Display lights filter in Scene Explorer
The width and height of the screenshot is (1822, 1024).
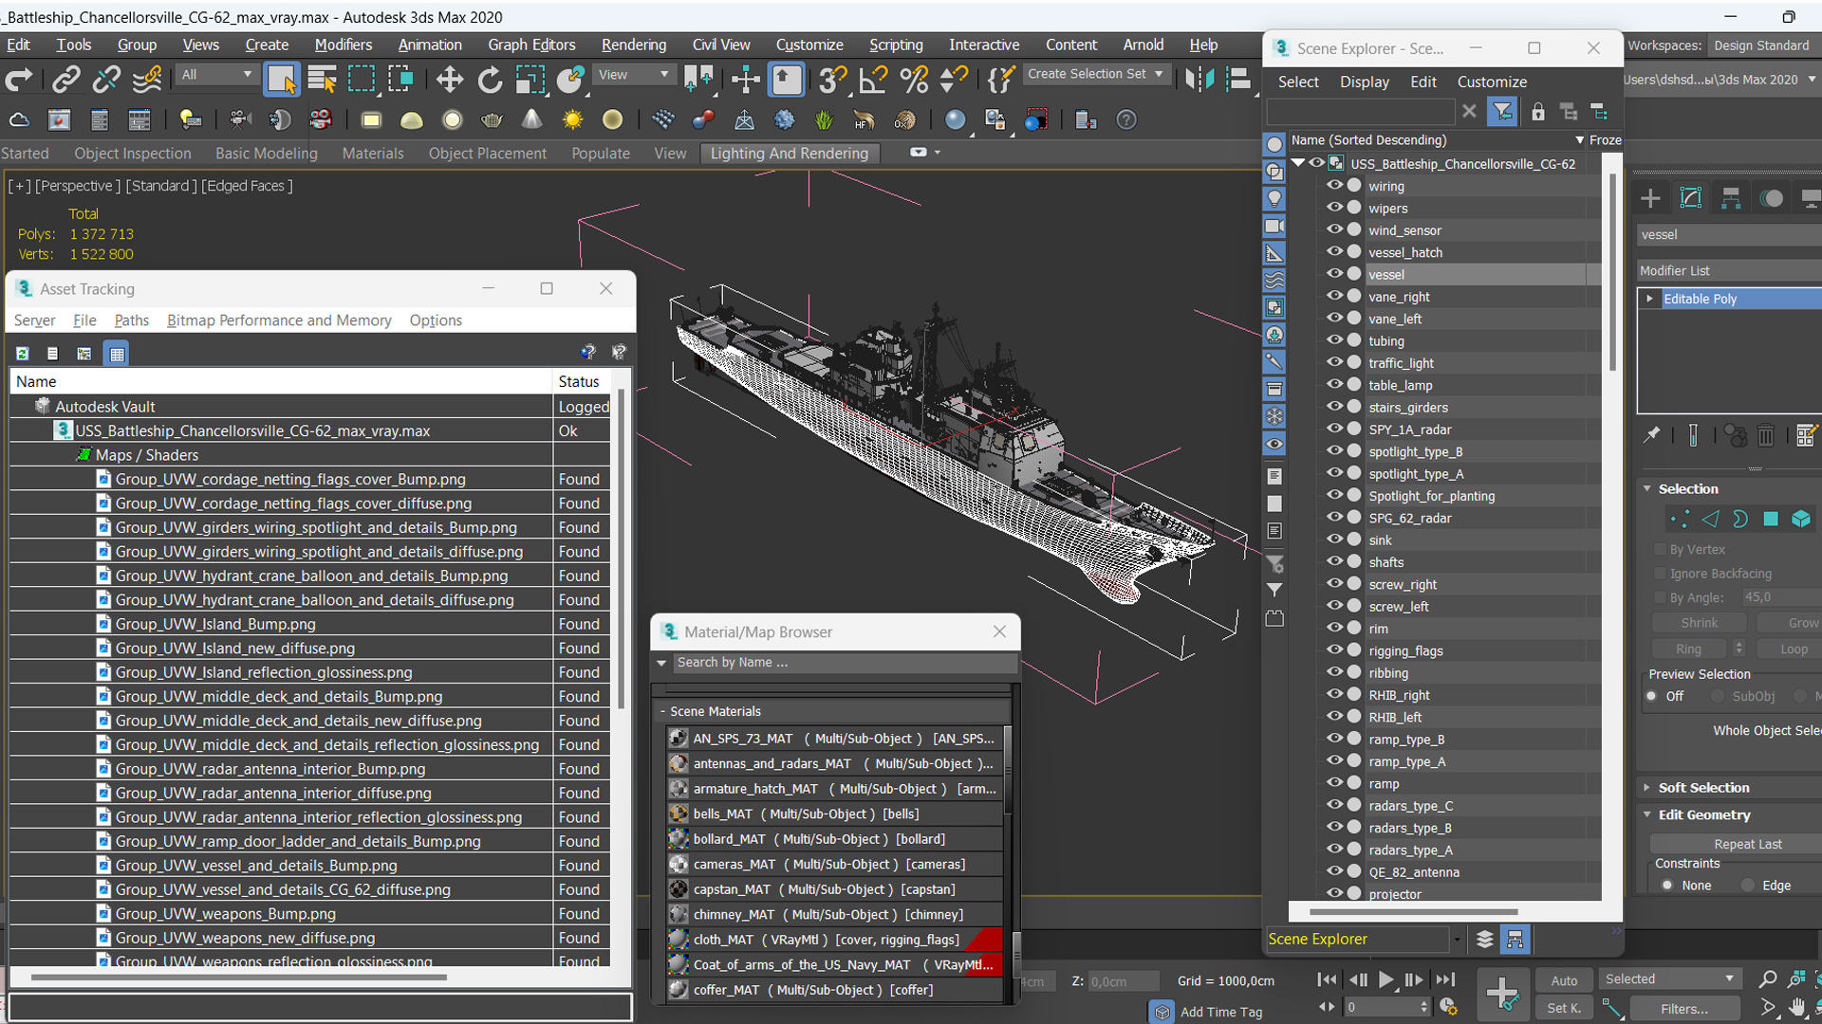pos(1274,199)
